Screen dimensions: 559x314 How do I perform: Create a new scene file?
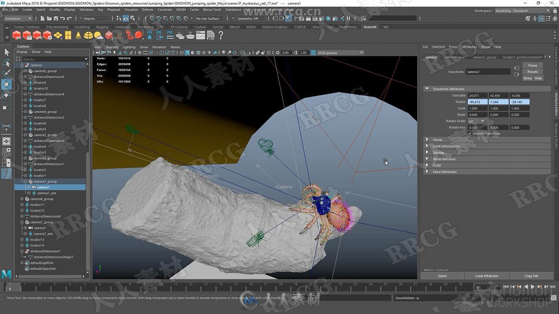click(x=42, y=18)
